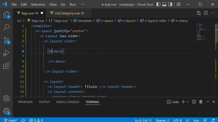218x122 pixels.
Task: Open changes compare icon in editor toolbar
Action: 199,13
